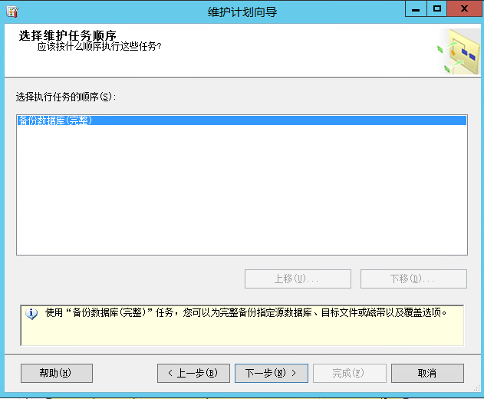Viewport: 484px width, 399px height.
Task: Click the 应该按什么顺序执行这些任务 subtitle
Action: pyautogui.click(x=100, y=47)
